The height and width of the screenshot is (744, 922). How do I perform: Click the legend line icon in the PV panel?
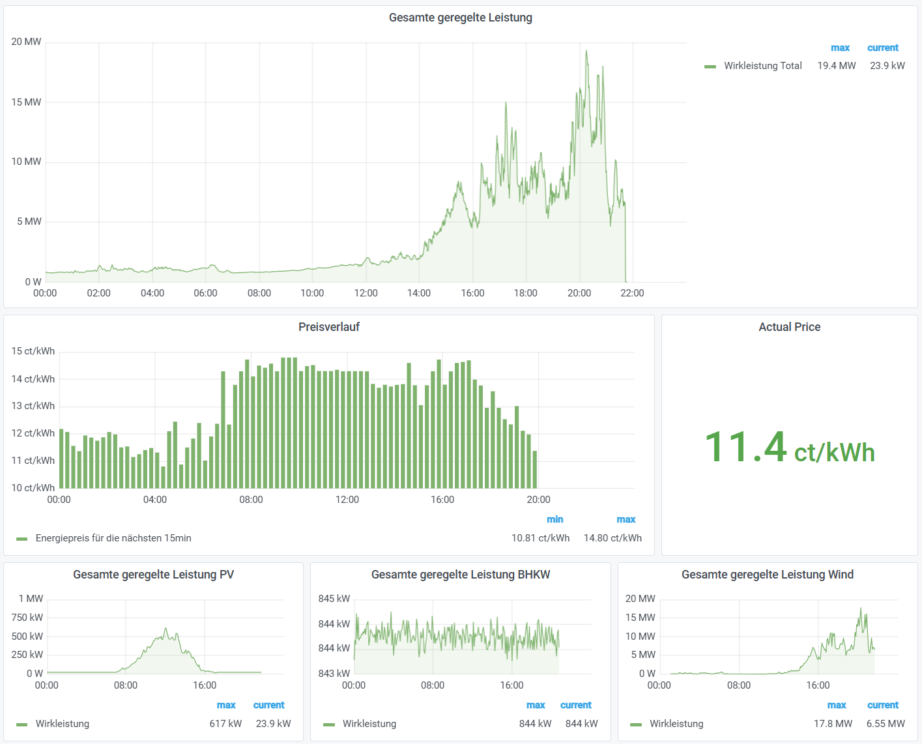point(22,724)
